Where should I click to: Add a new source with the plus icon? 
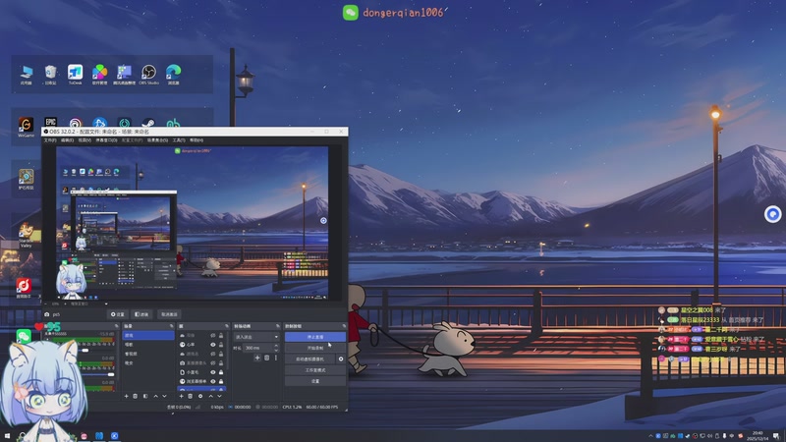(181, 397)
